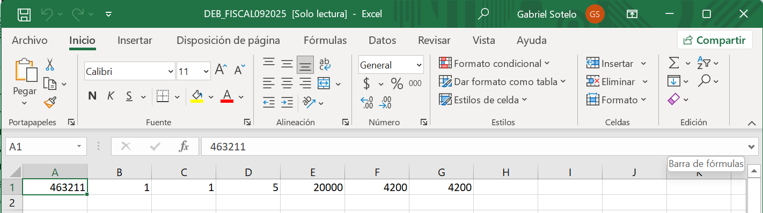
Task: Switch to the Insertar tab
Action: (135, 40)
